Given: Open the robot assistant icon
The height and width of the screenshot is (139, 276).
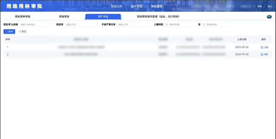Looking at the screenshot, I should click(x=269, y=17).
